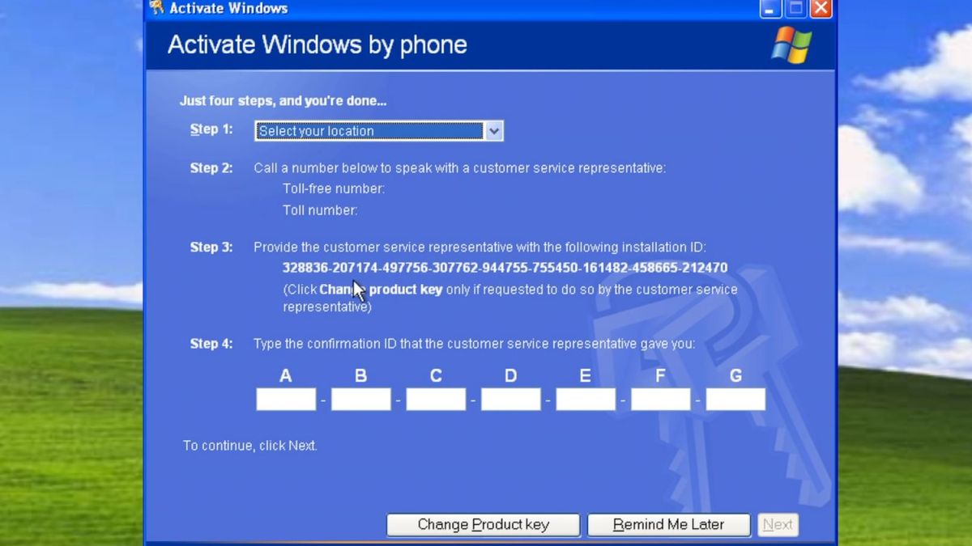972x546 pixels.
Task: Choose Remind Me Later
Action: (668, 524)
